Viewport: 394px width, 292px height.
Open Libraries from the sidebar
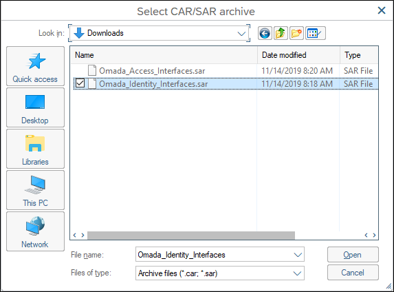pyautogui.click(x=35, y=149)
